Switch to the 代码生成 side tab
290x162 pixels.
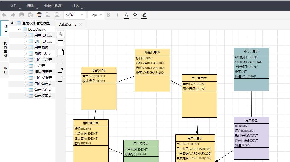(5, 49)
